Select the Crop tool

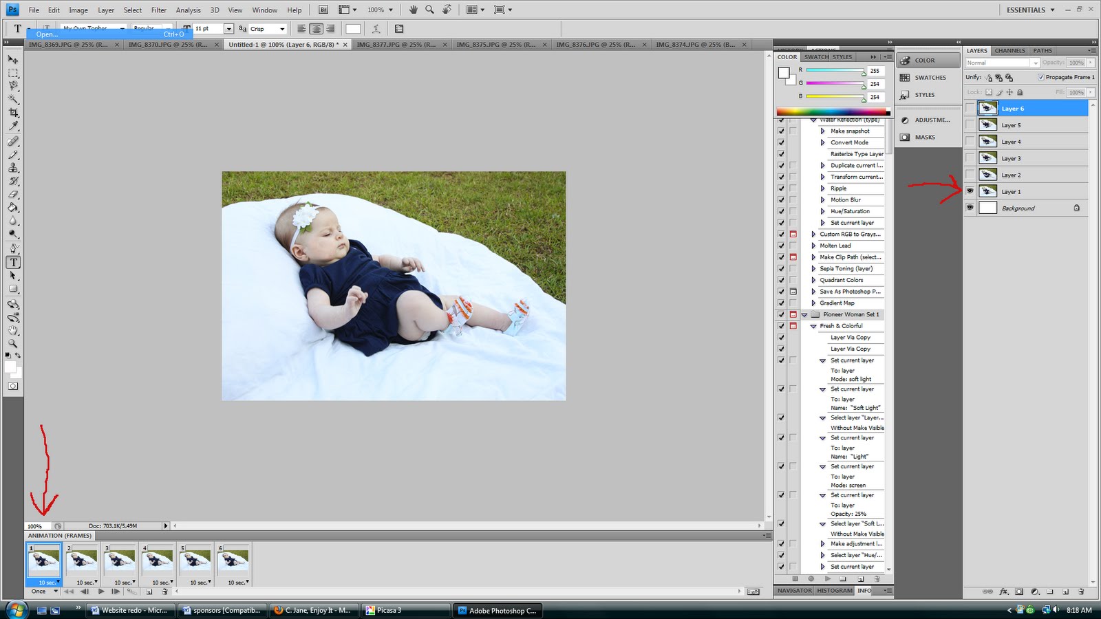tap(13, 113)
